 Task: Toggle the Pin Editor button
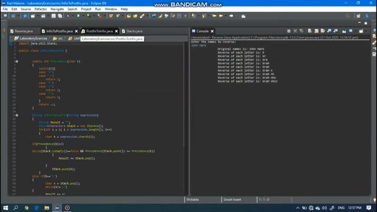243,16
